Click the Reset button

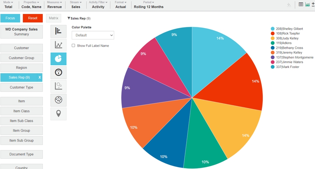pos(33,18)
